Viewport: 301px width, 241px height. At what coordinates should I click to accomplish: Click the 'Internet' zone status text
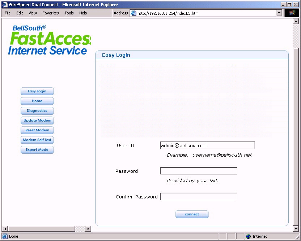(x=260, y=236)
